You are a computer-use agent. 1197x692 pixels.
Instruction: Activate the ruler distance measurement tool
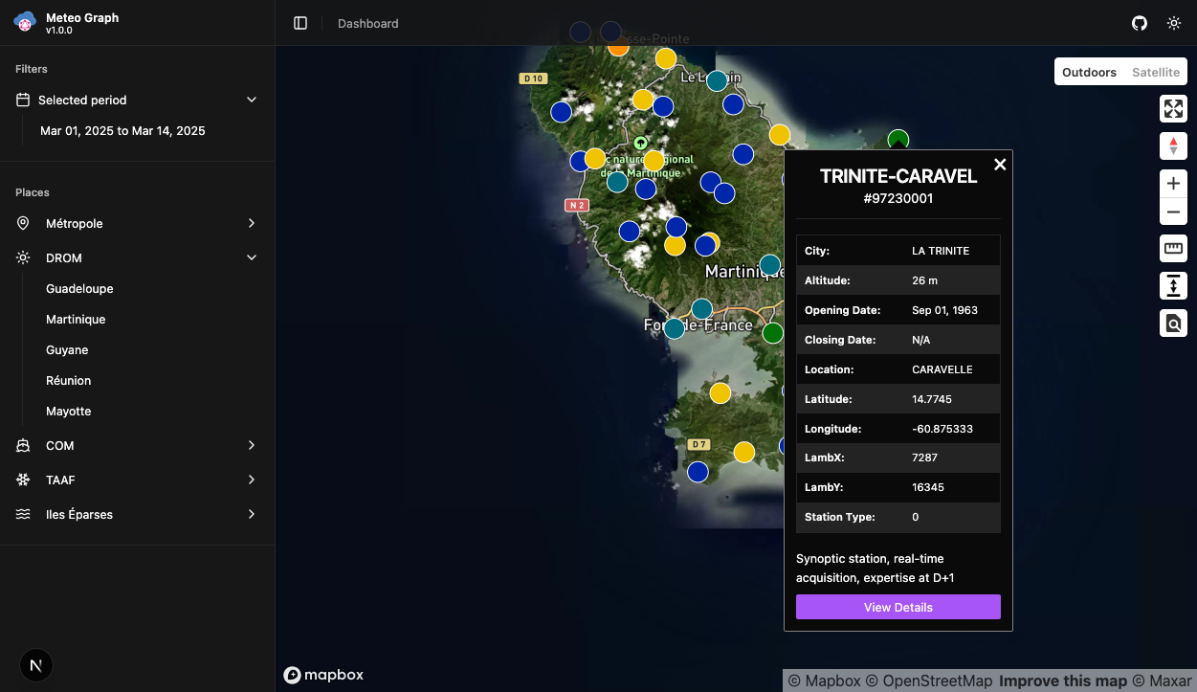click(1173, 249)
